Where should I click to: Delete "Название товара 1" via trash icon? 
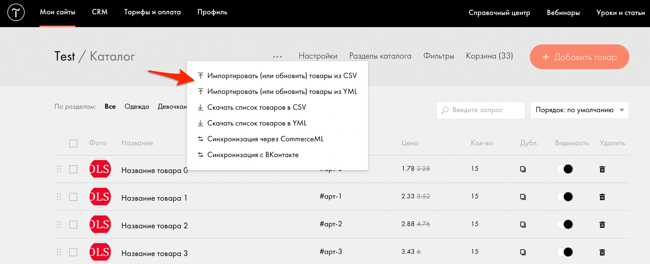coord(602,197)
